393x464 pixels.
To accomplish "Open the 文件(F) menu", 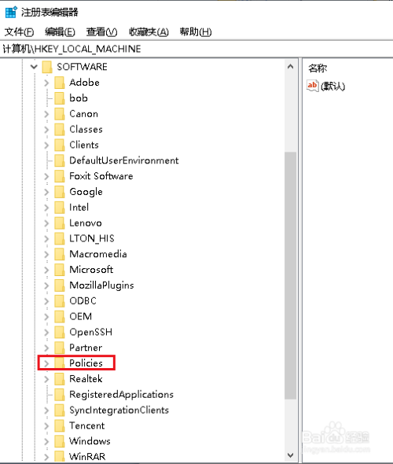I will coord(19,31).
